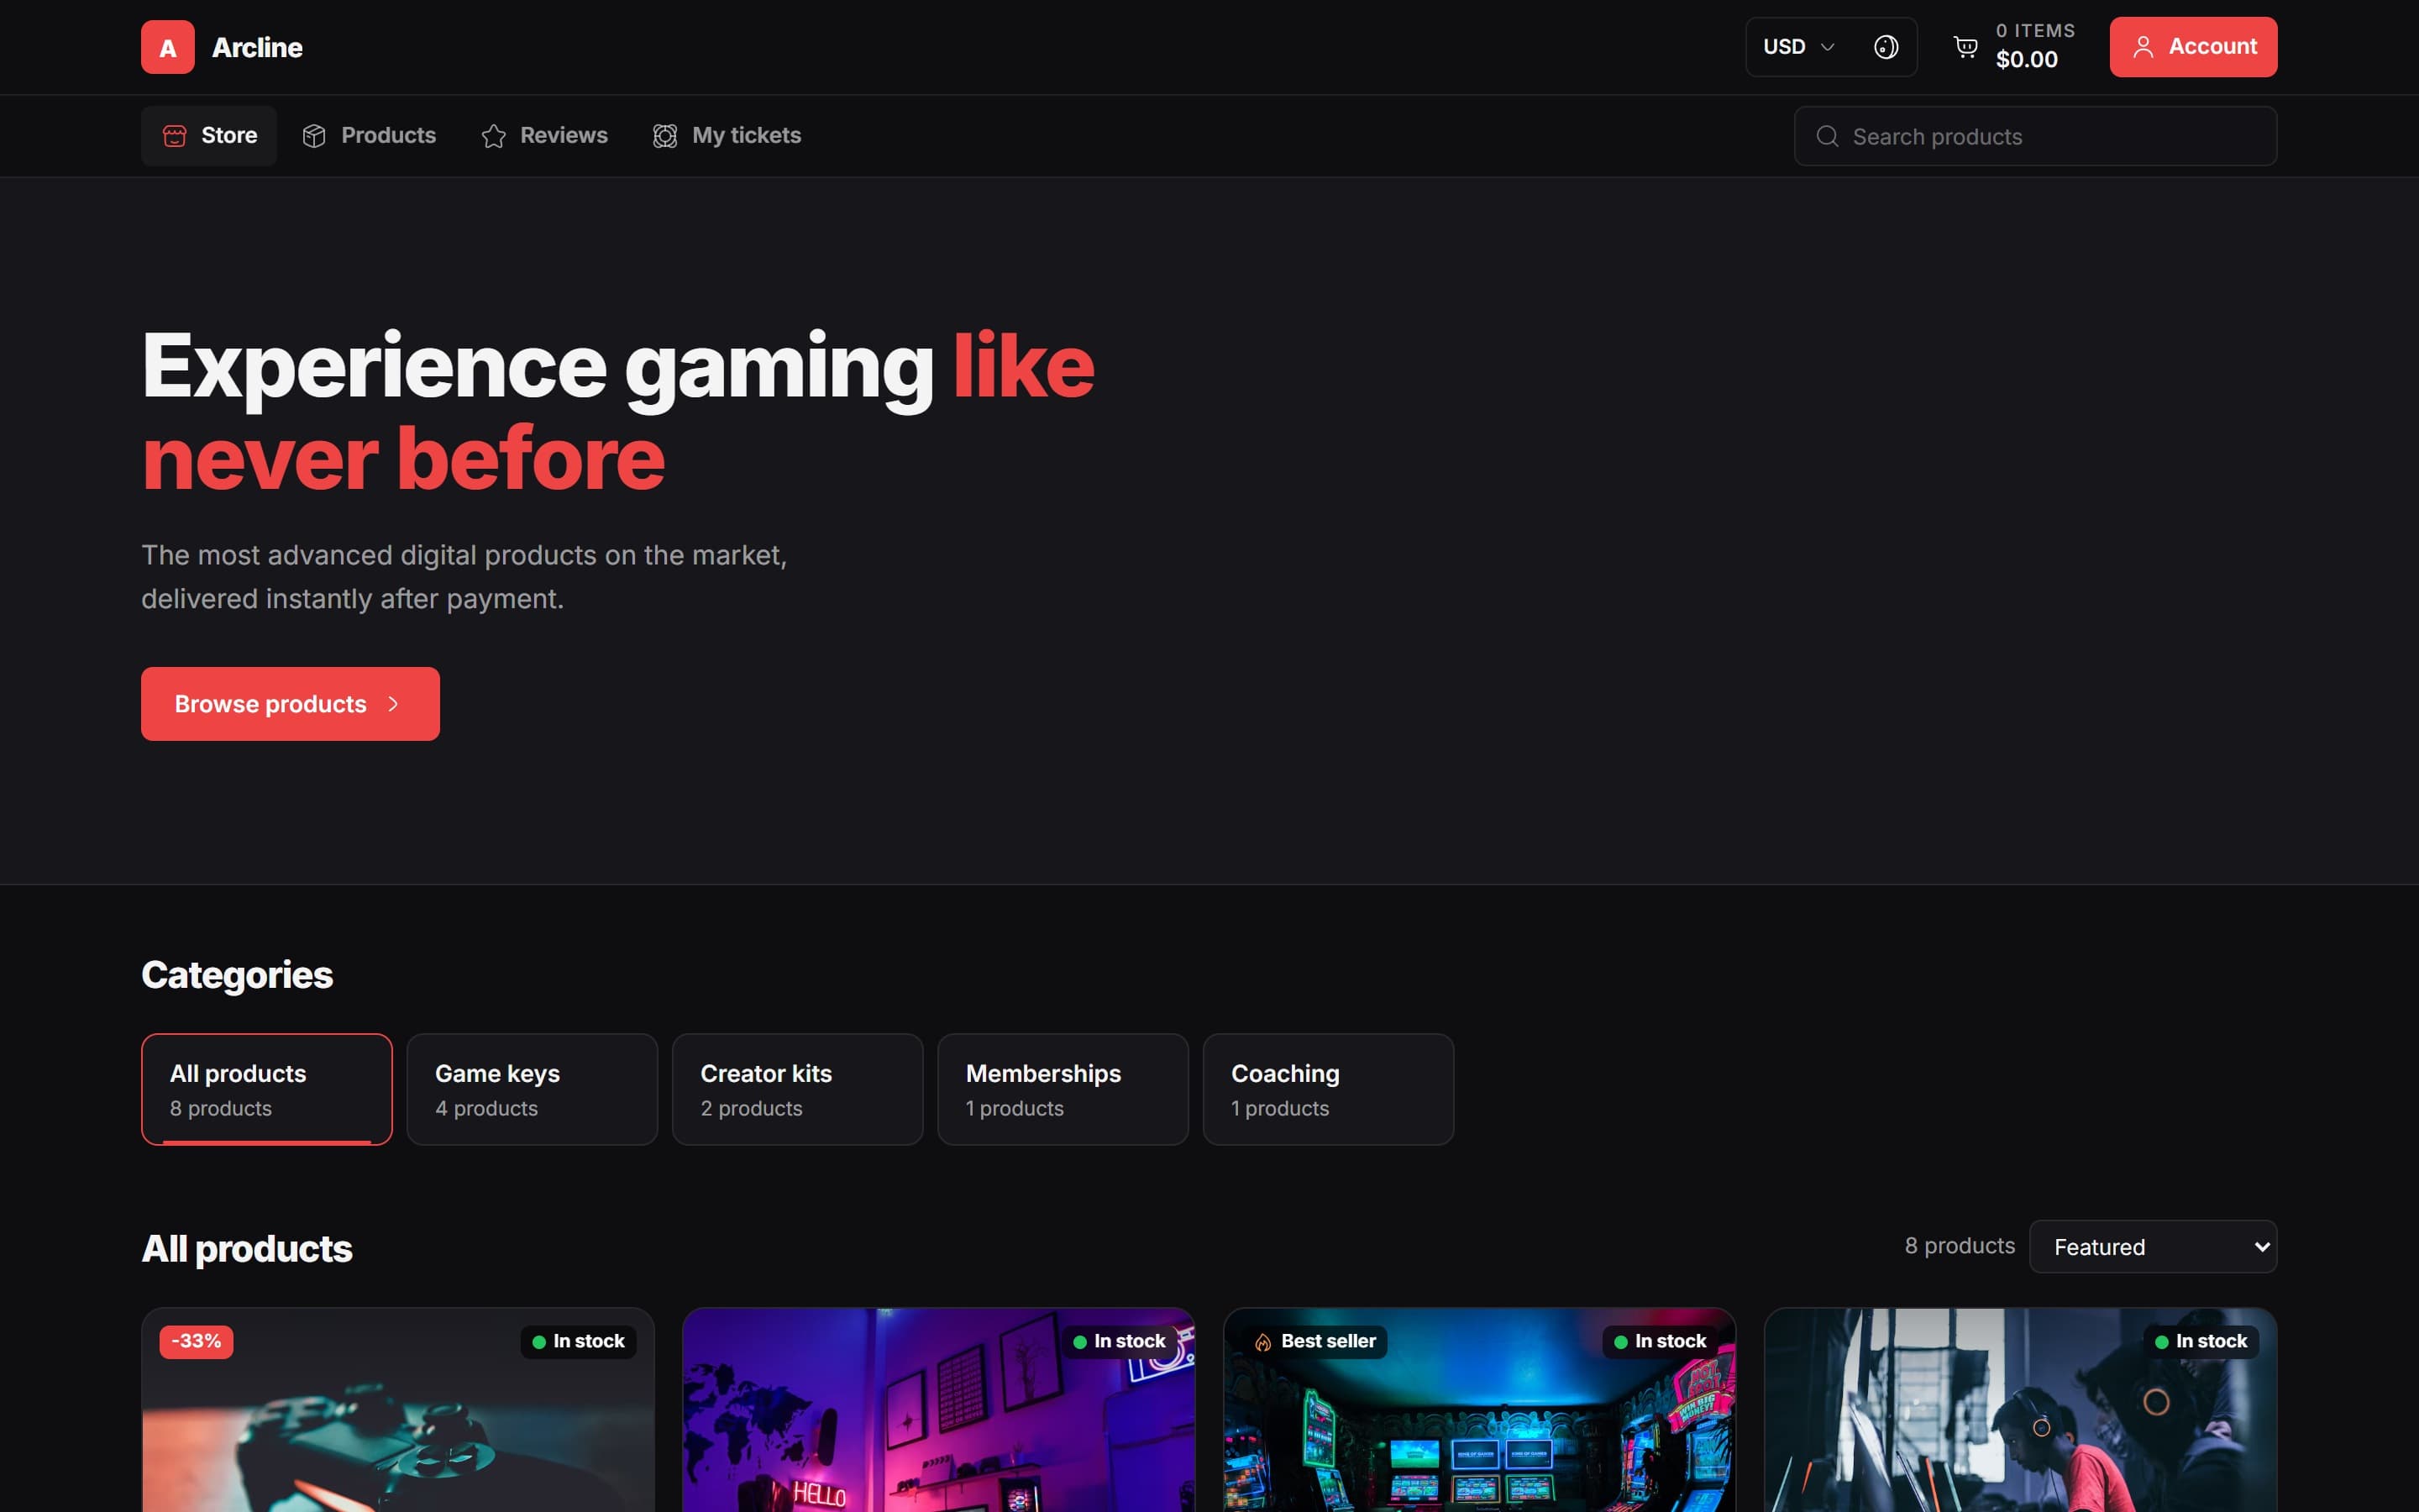This screenshot has width=2419, height=1512.
Task: Open the Featured sort dropdown
Action: click(2153, 1246)
